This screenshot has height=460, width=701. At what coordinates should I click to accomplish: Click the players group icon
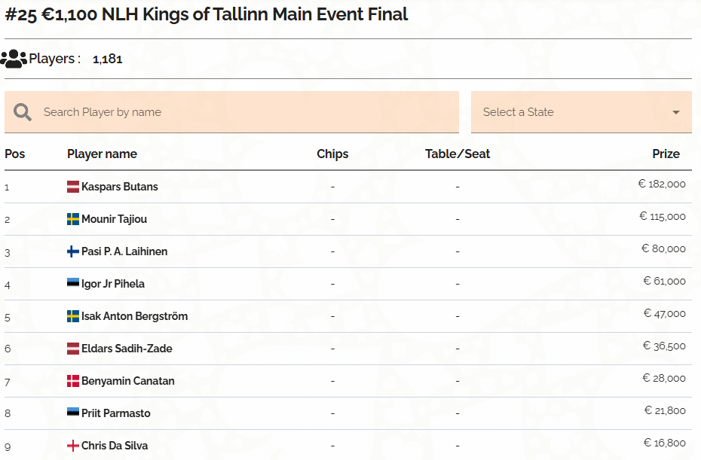[x=14, y=59]
